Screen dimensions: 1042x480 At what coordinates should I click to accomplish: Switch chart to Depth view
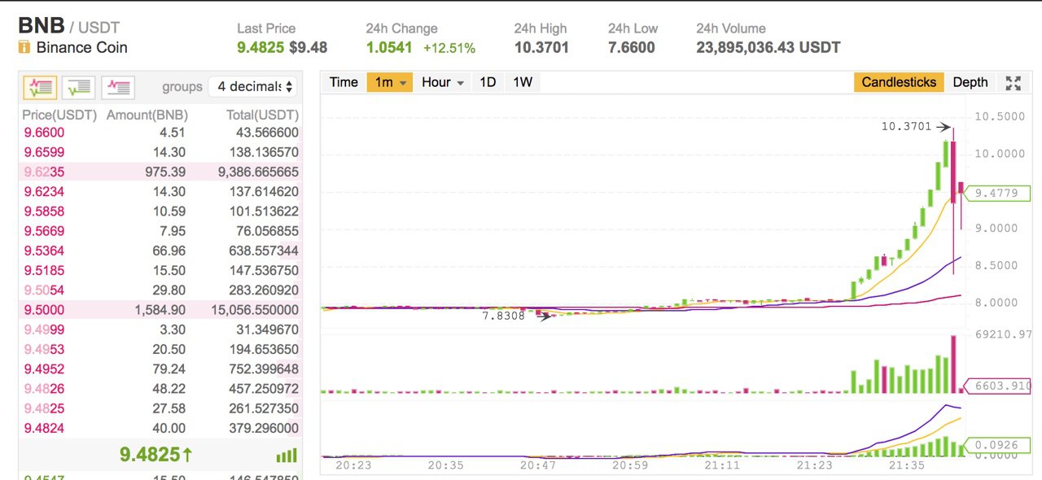(x=970, y=82)
